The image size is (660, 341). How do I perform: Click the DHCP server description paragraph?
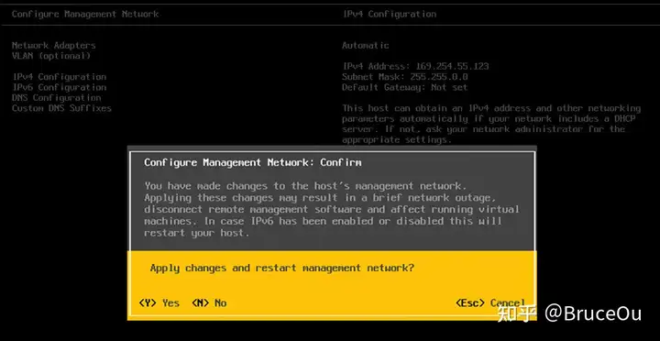click(491, 124)
